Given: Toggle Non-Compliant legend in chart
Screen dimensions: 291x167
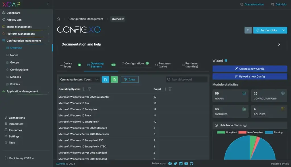Looking at the screenshot, I should pyautogui.click(x=251, y=132).
